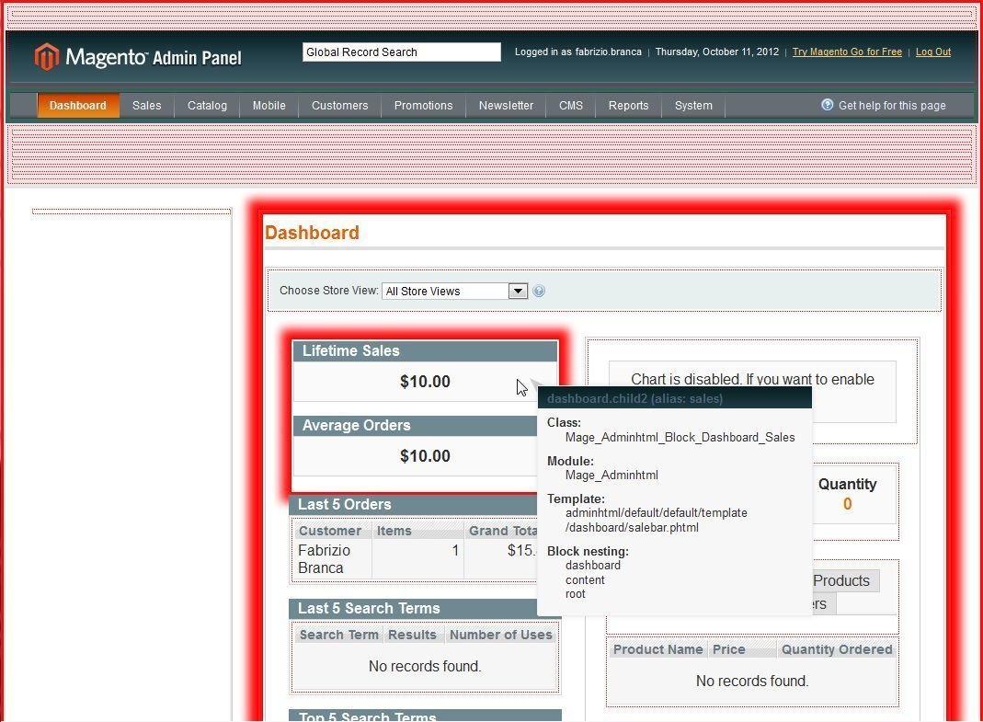Open the Catalog menu
This screenshot has height=722, width=983.
[207, 106]
